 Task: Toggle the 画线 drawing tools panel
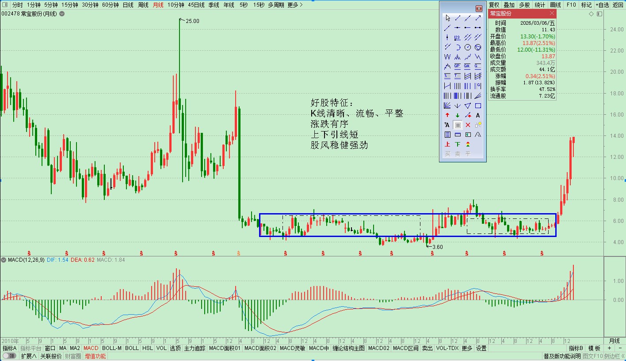pyautogui.click(x=555, y=5)
